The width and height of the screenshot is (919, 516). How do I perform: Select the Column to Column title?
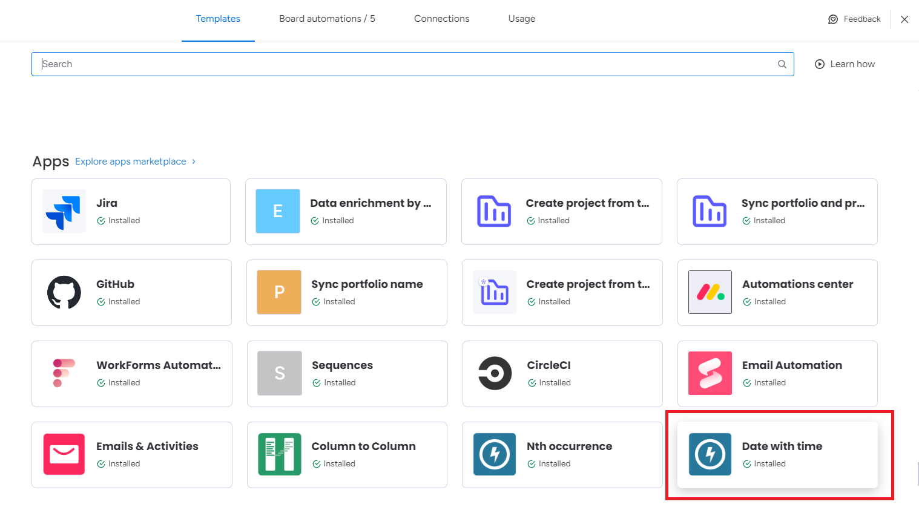(363, 446)
